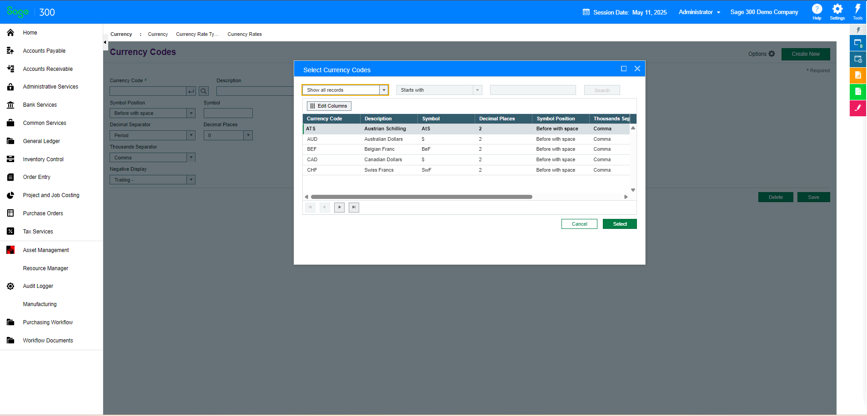The width and height of the screenshot is (867, 416).
Task: Open Purchase Orders module
Action: (43, 213)
